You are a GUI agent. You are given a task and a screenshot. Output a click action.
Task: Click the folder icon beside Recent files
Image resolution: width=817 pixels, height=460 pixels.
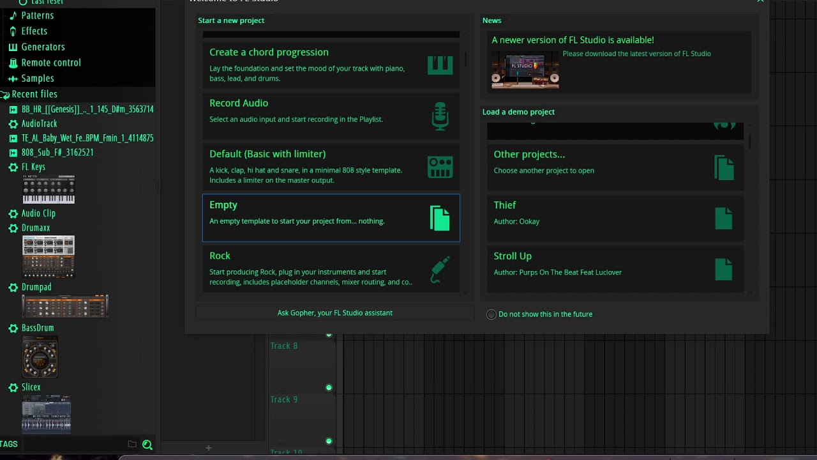point(5,95)
